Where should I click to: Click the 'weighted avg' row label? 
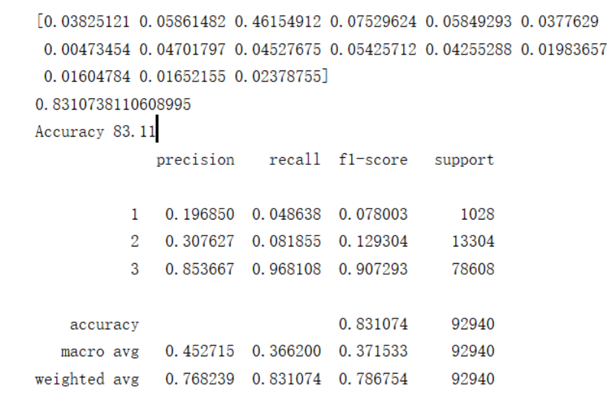click(87, 379)
